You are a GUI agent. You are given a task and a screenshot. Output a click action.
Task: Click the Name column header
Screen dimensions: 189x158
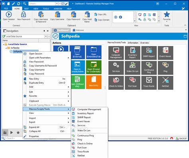pos(20,40)
